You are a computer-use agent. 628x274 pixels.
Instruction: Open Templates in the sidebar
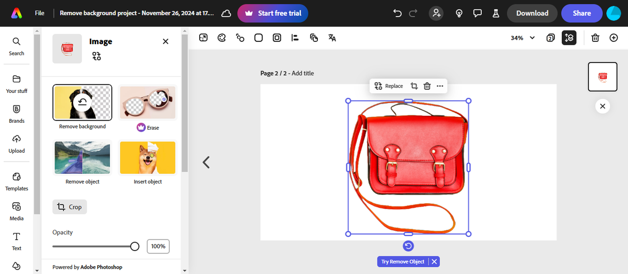point(17,182)
